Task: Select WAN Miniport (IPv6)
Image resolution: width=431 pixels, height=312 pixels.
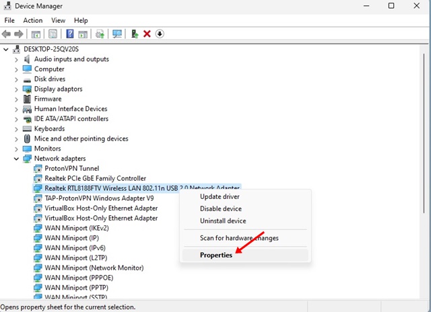Action: 75,248
